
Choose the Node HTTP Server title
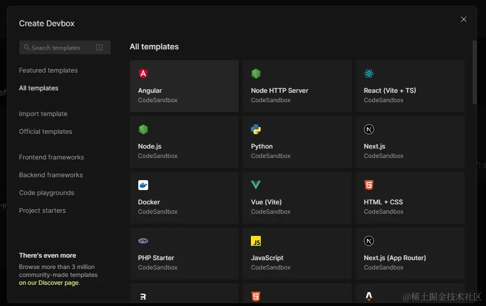coord(280,90)
